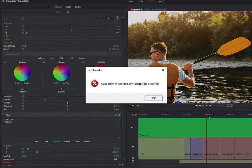Open the Effects tab in Titles
Viewport: 252px width, 168px height.
87,141
